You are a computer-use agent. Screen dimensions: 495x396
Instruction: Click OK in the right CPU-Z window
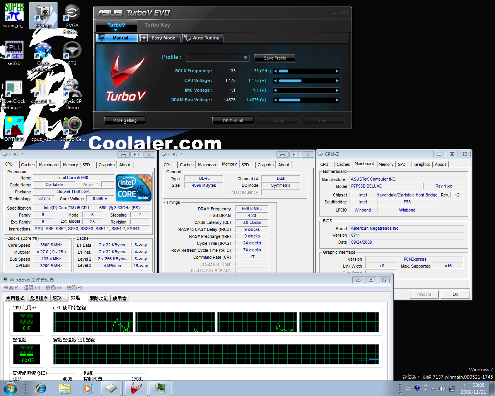point(456,294)
